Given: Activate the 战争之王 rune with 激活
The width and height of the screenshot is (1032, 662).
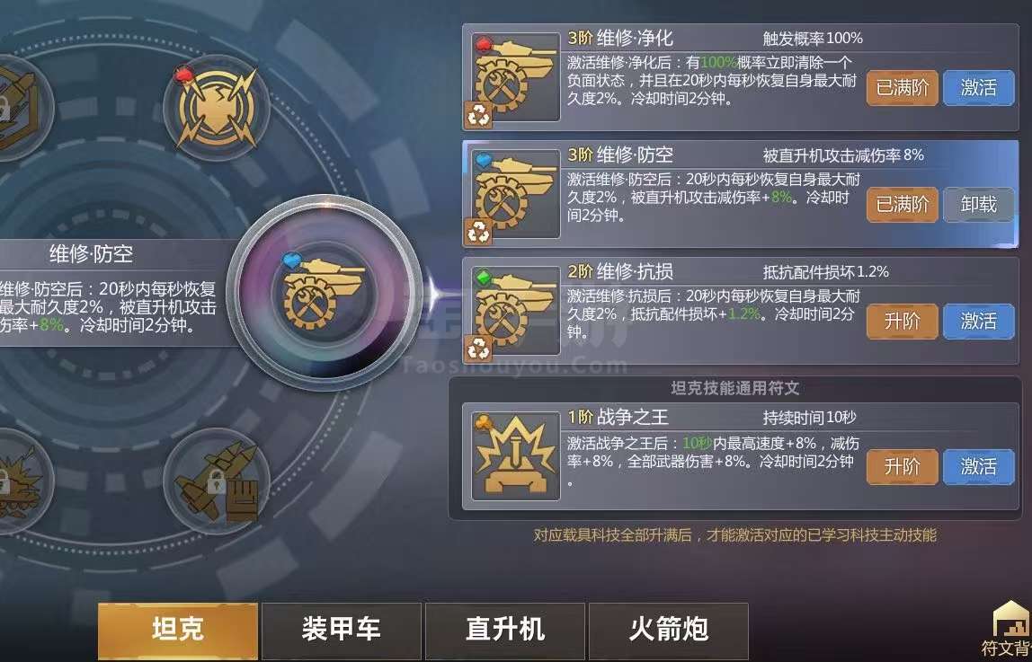Looking at the screenshot, I should (978, 466).
